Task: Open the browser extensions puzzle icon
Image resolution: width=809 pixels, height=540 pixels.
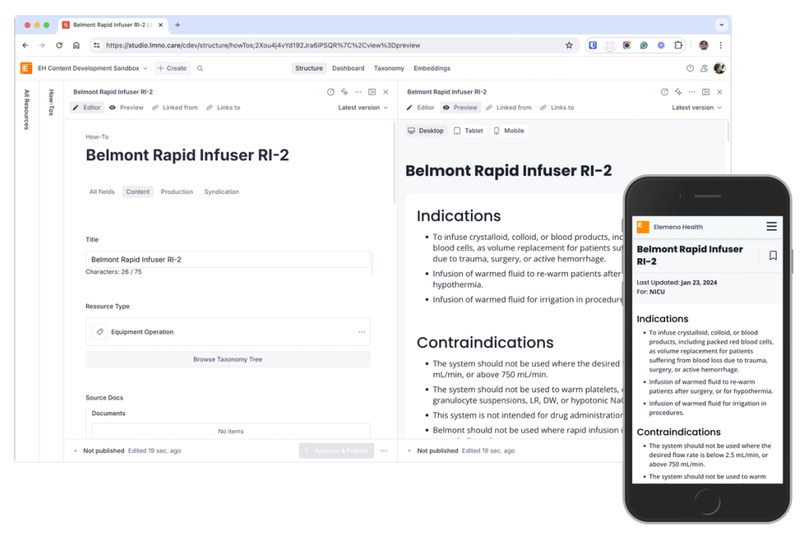Action: (678, 45)
